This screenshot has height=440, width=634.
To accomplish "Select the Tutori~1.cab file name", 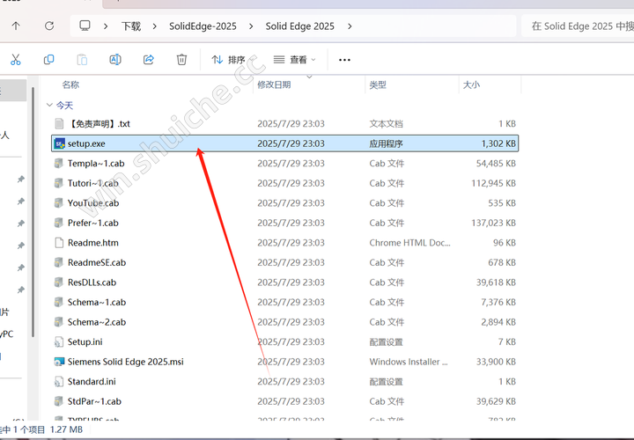I will pos(93,183).
